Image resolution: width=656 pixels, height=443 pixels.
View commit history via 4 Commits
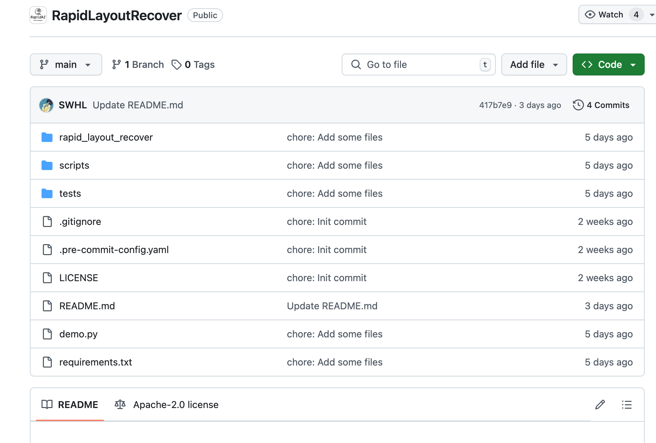click(601, 105)
